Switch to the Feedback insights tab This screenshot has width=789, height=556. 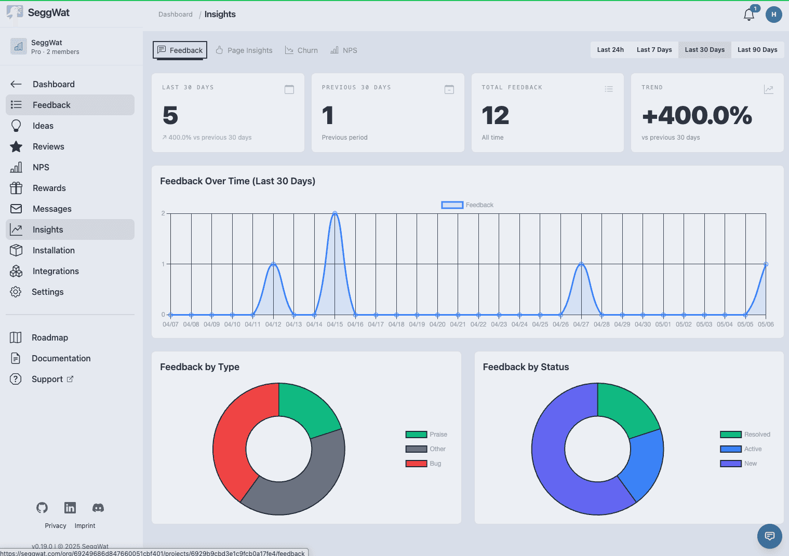click(x=180, y=50)
